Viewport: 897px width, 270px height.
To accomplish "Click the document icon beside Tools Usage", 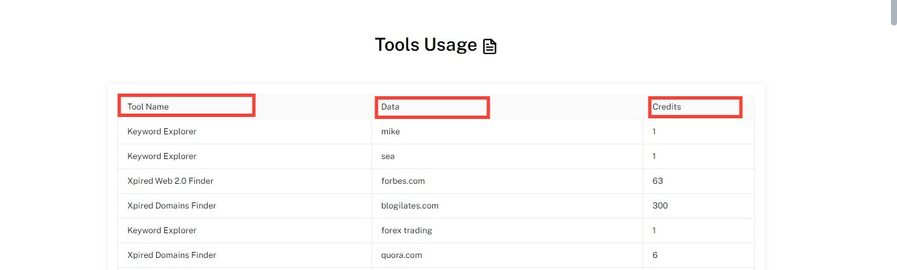I will click(490, 46).
